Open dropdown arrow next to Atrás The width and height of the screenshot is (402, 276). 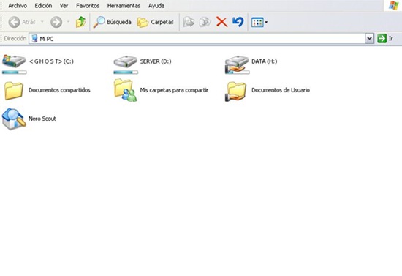coord(42,22)
